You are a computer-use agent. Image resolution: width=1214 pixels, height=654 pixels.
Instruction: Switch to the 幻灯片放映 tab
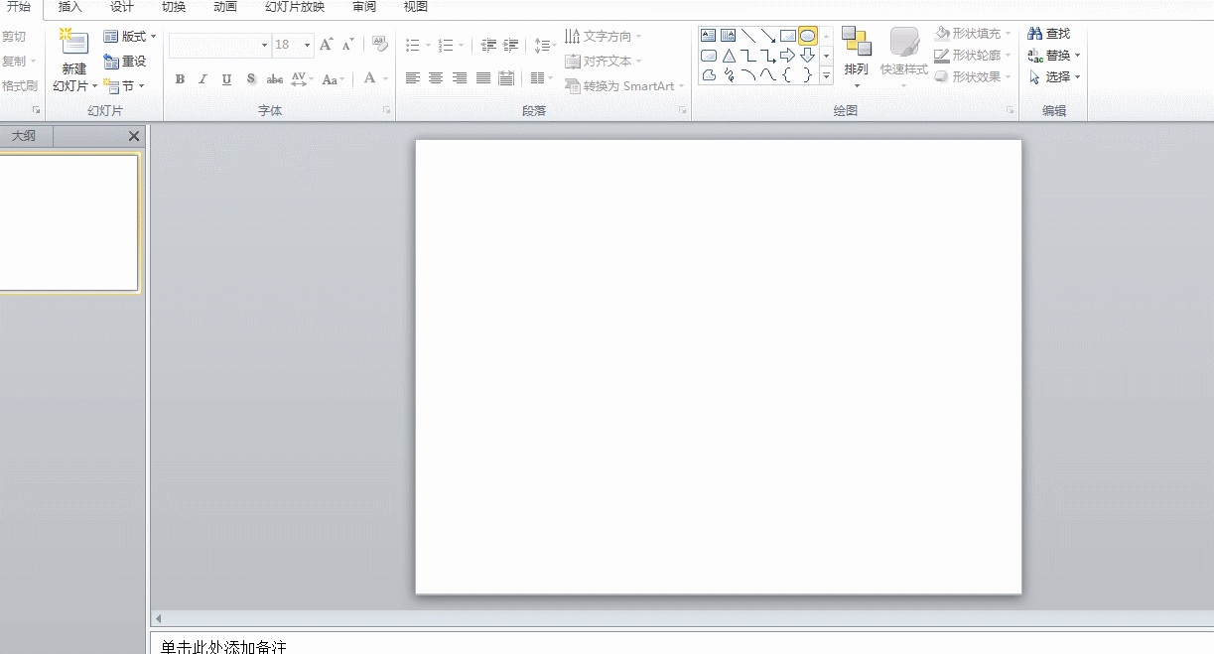(x=295, y=7)
